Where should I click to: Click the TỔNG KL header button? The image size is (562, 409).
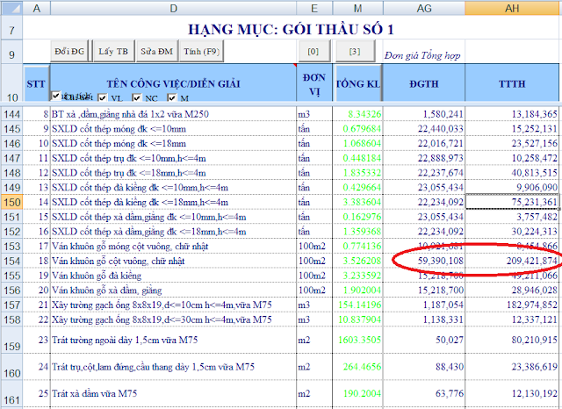[x=357, y=83]
